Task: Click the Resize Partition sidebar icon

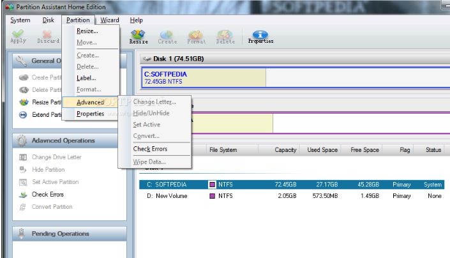Action: (x=24, y=102)
